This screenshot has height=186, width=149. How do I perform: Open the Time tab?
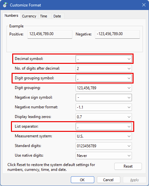pos(43,16)
